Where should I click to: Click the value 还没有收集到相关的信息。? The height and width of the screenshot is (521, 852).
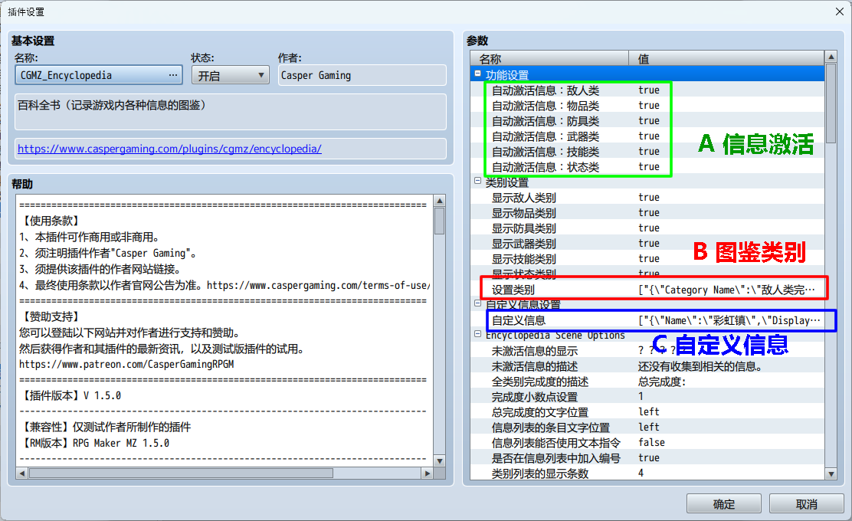(x=700, y=366)
